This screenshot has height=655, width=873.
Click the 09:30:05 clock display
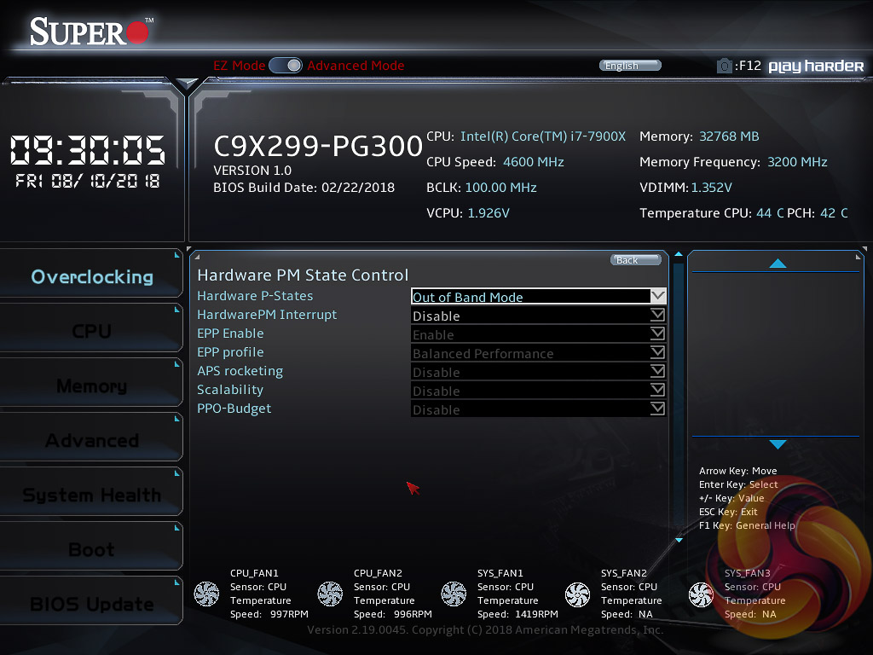tap(88, 150)
